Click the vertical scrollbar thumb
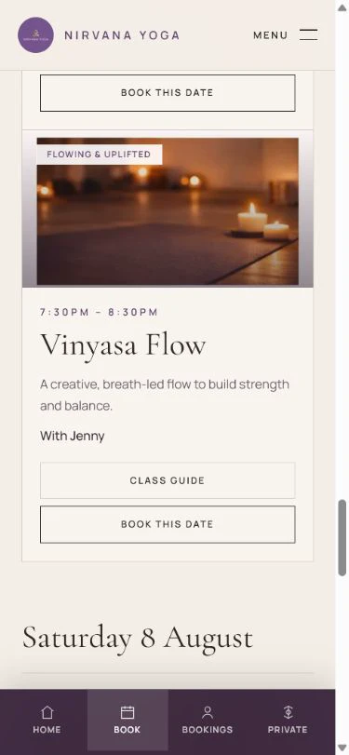This screenshot has width=349, height=755. (342, 537)
